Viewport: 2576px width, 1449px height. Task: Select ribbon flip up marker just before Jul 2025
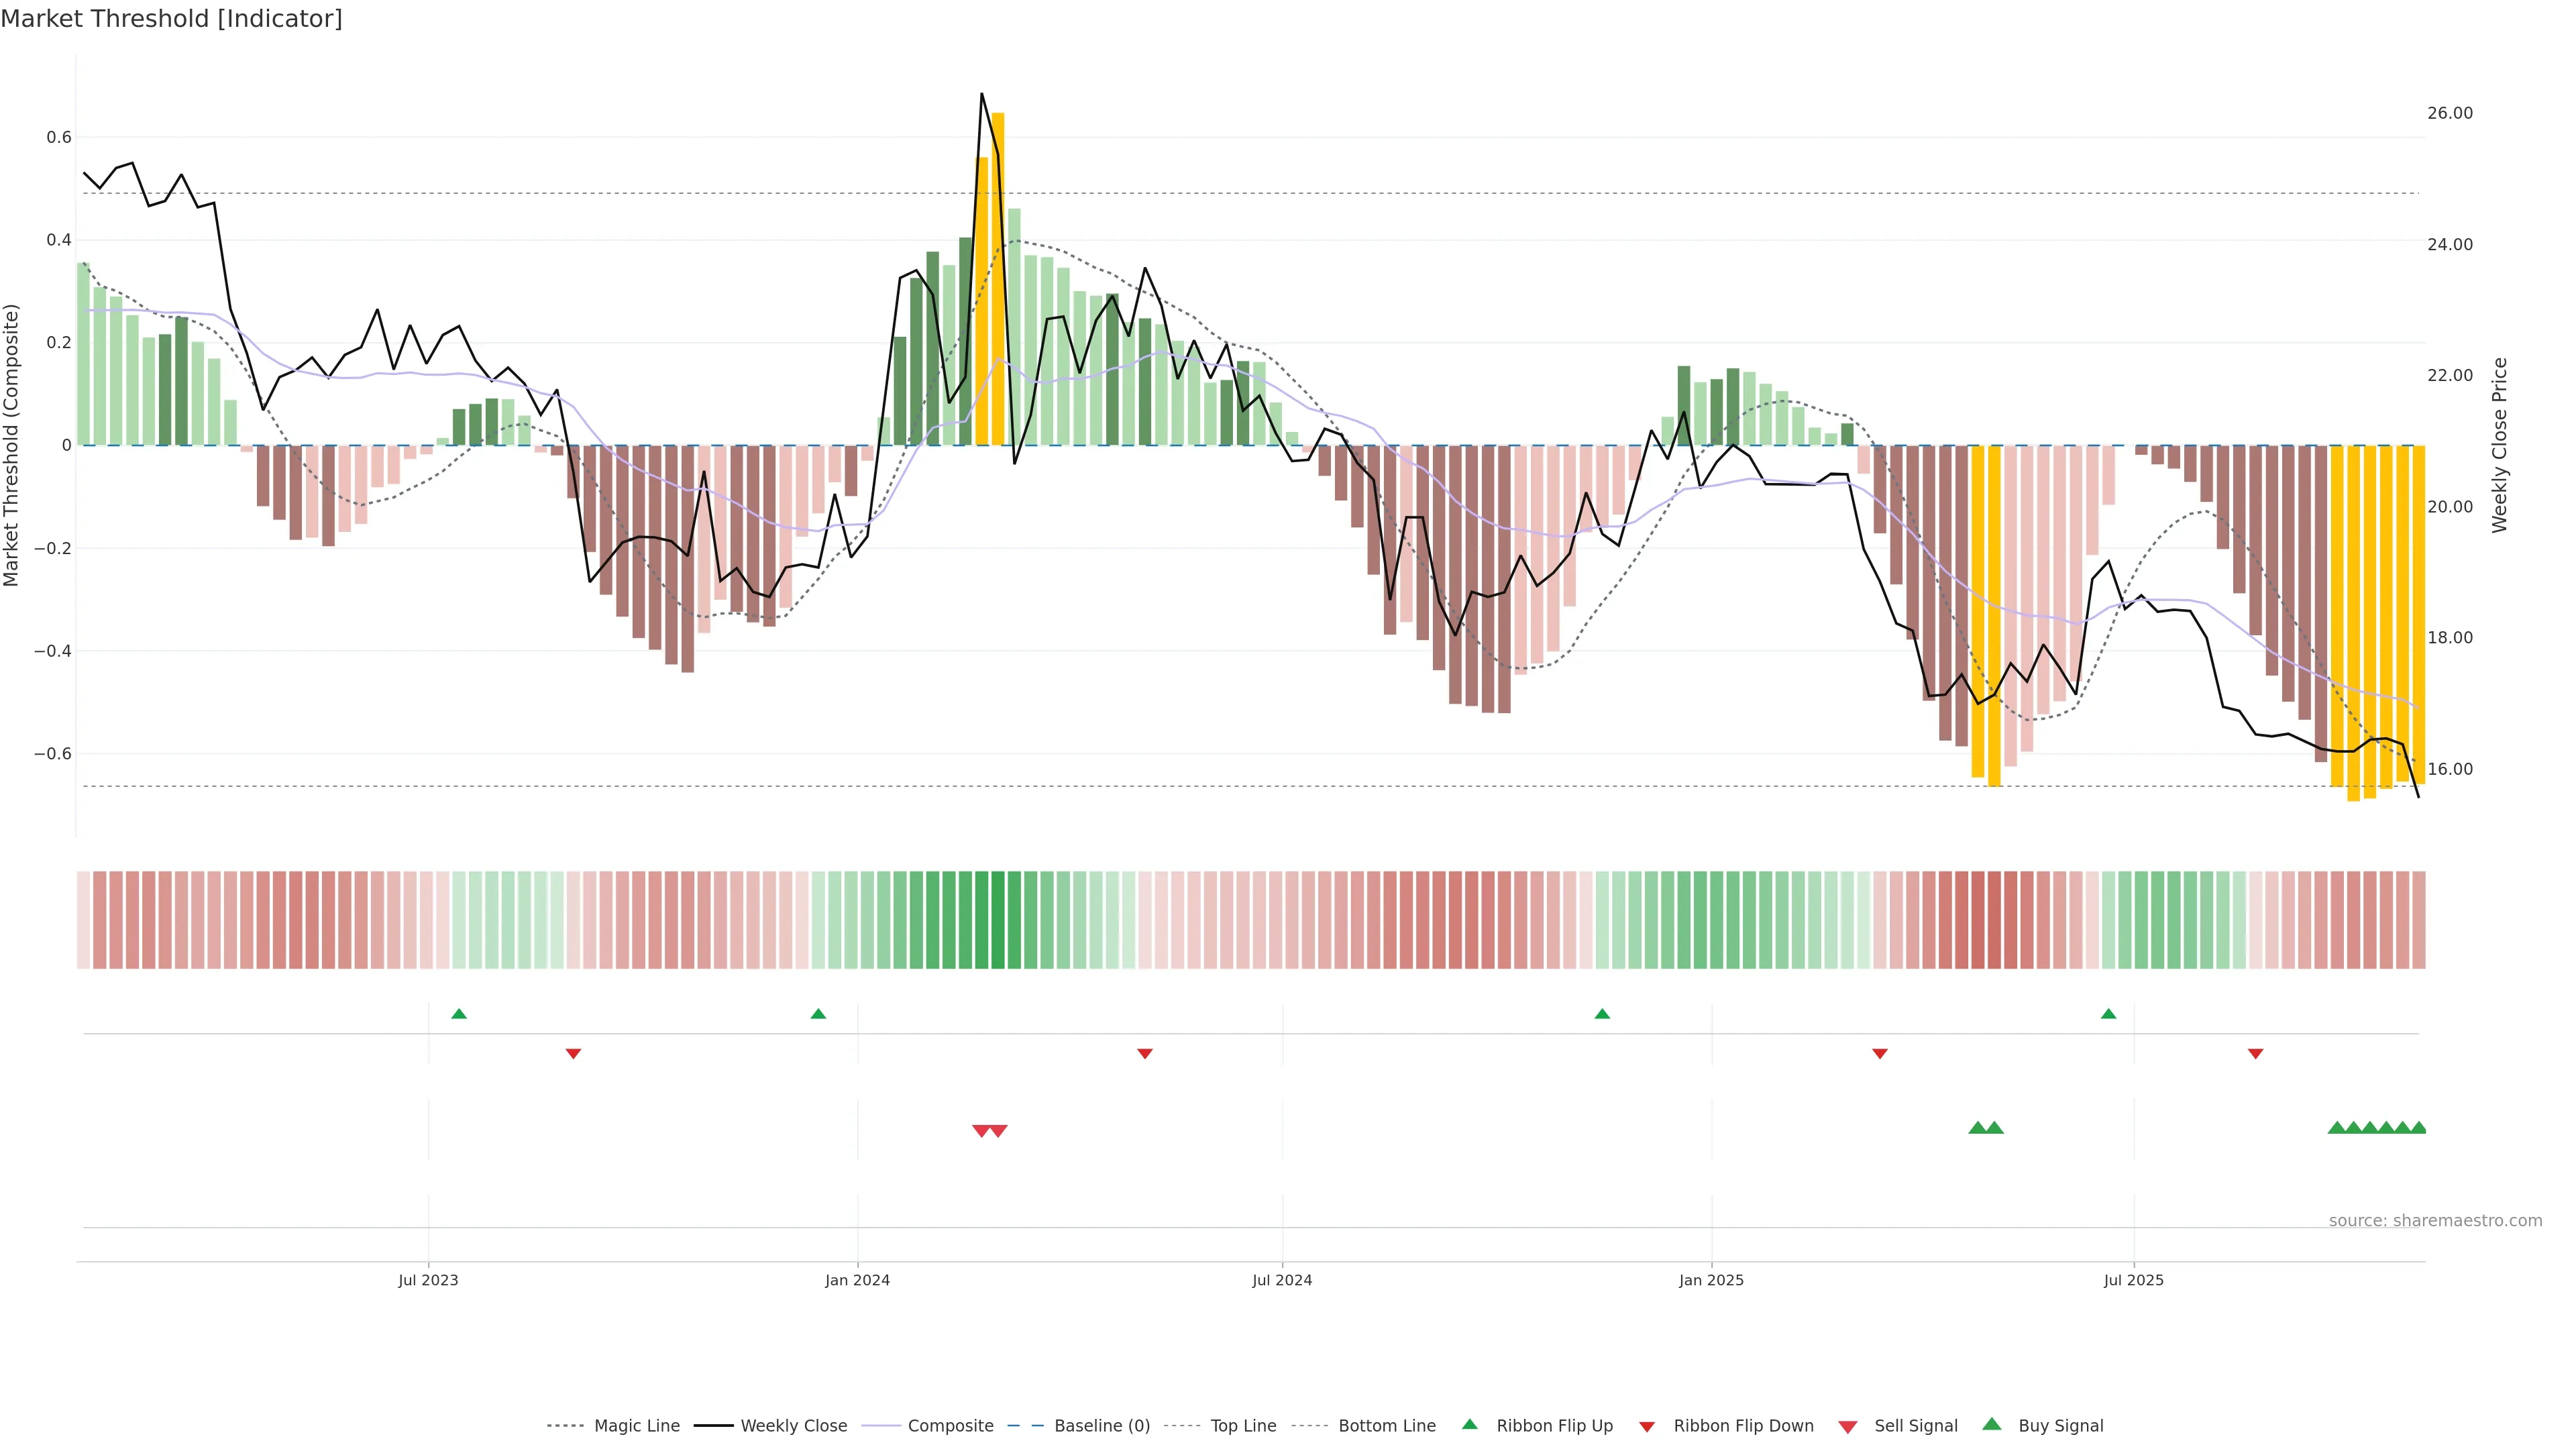pos(2108,1014)
